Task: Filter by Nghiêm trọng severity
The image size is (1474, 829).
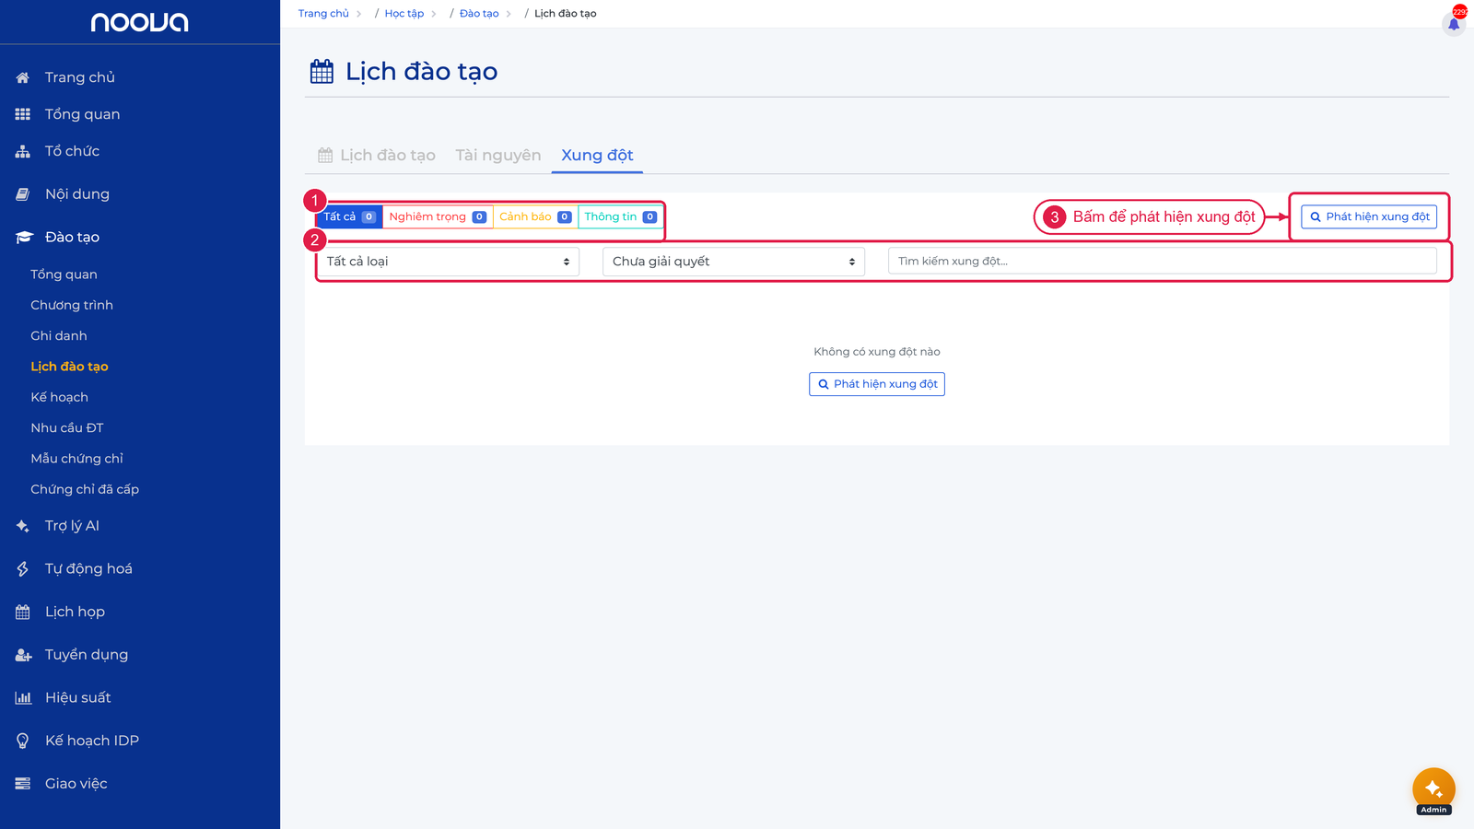Action: [x=438, y=216]
